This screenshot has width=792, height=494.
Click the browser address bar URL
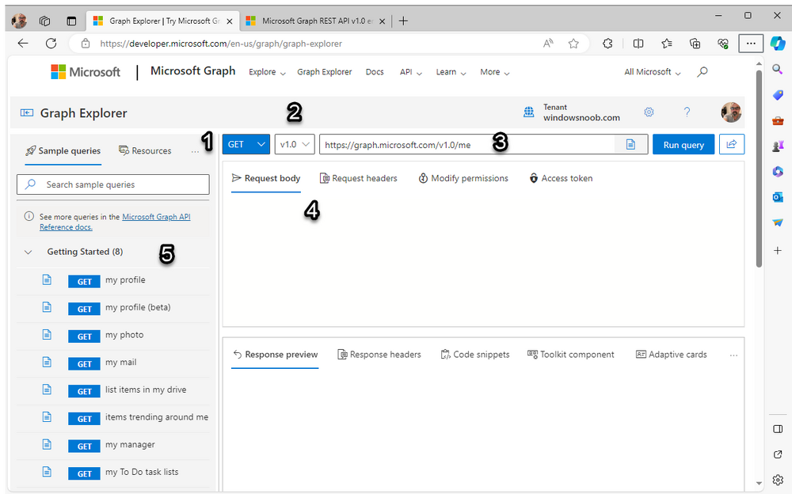pyautogui.click(x=221, y=44)
